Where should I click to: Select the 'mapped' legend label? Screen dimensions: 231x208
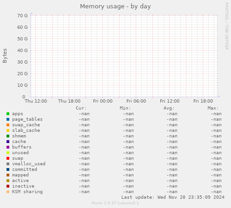coord(20,175)
